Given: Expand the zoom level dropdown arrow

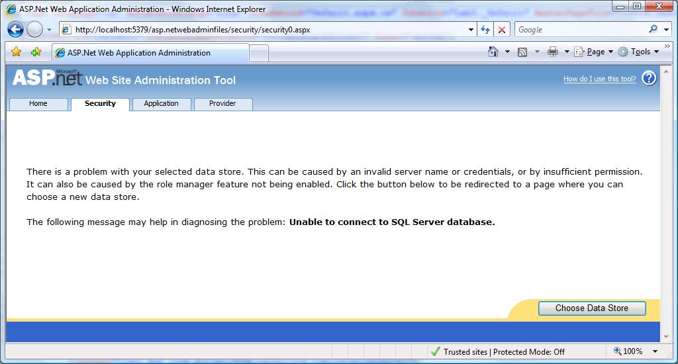Looking at the screenshot, I should click(655, 351).
